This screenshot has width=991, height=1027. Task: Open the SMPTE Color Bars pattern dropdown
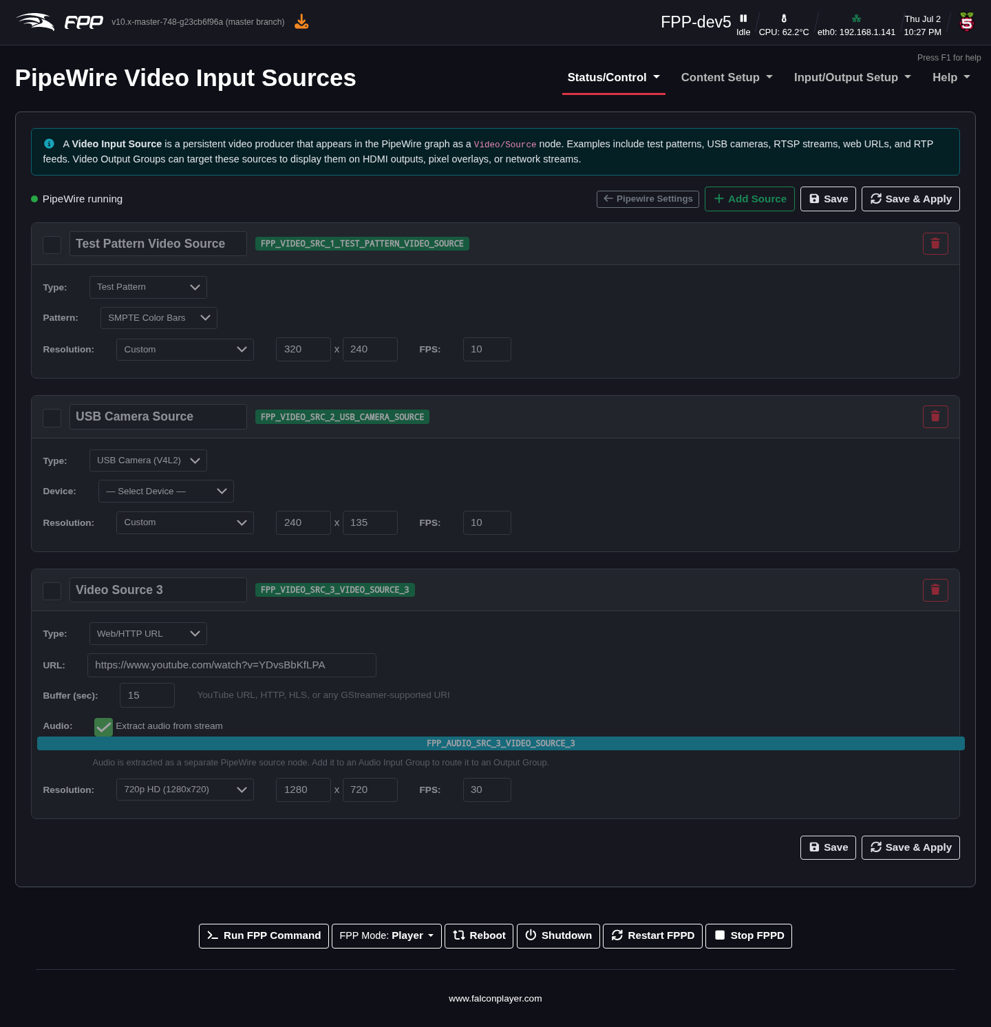tap(159, 318)
